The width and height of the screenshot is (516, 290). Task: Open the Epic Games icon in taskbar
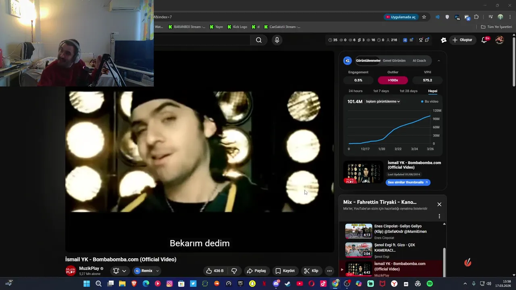241,284
